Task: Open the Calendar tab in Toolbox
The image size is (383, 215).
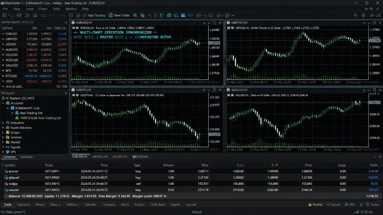Action: [91, 205]
